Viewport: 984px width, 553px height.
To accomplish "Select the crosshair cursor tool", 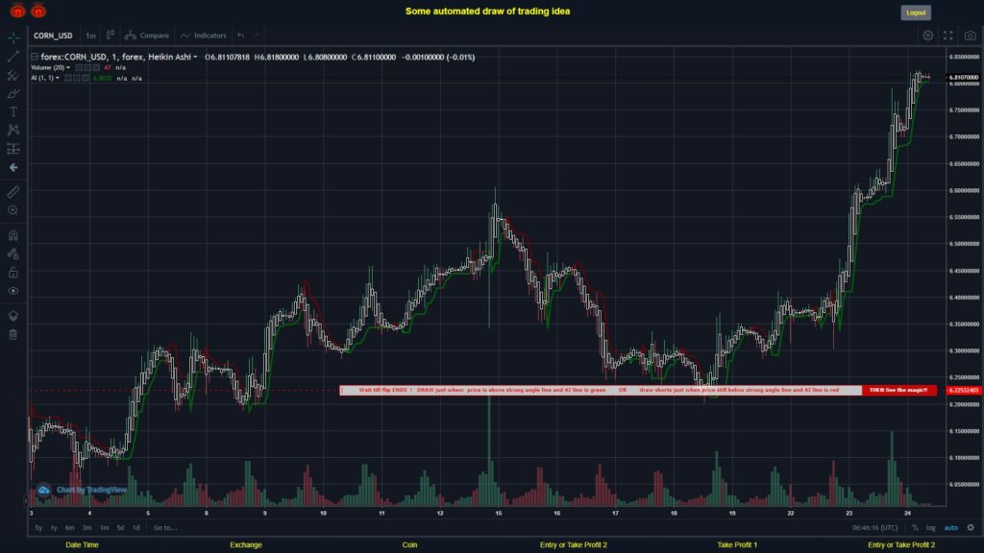I will 13,37.
